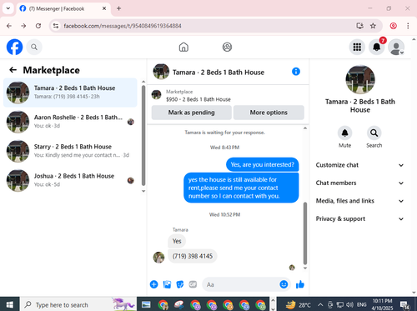
Task: Open the Facebook menu grid icon
Action: [x=357, y=47]
